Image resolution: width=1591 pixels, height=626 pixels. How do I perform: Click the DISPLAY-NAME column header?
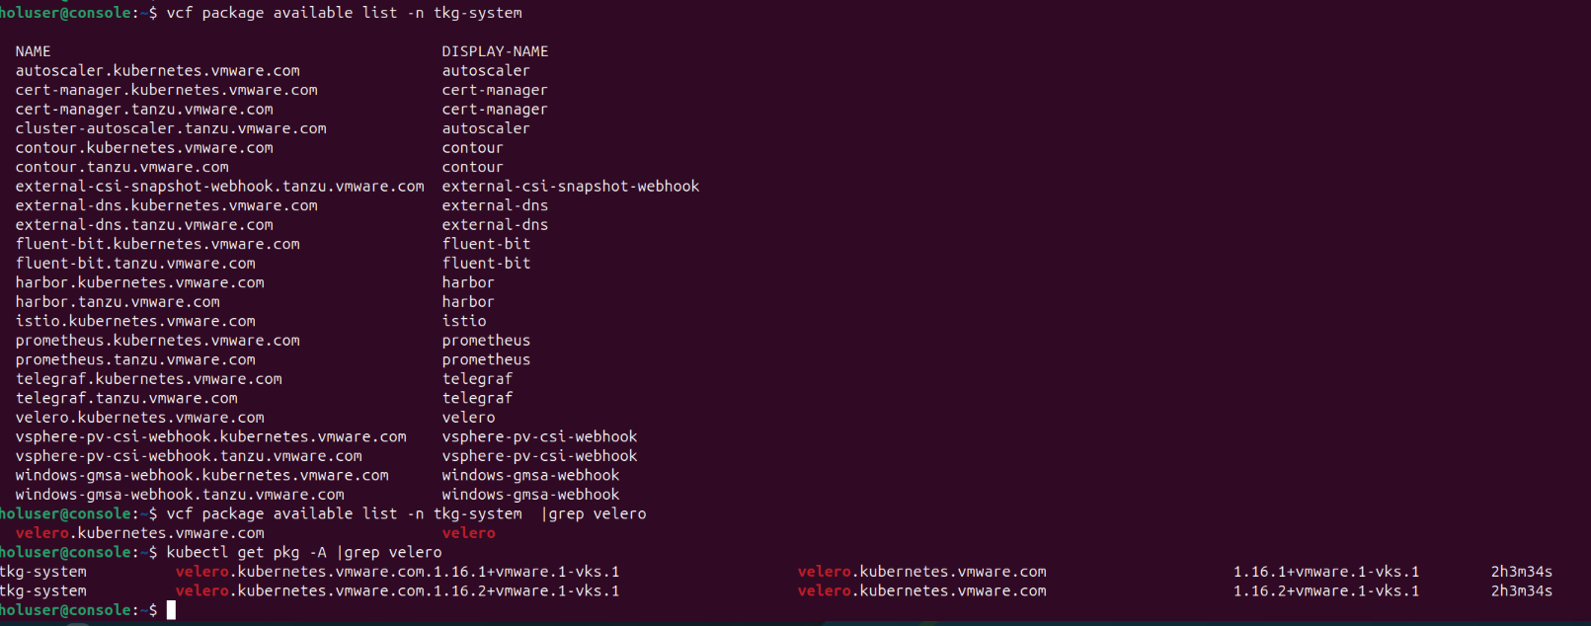(x=495, y=51)
